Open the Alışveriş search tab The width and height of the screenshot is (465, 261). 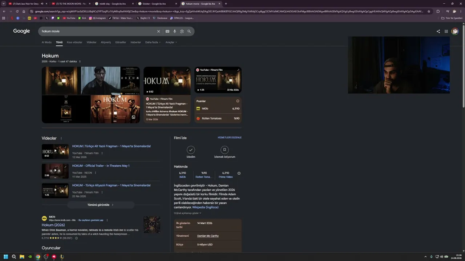coord(106,42)
